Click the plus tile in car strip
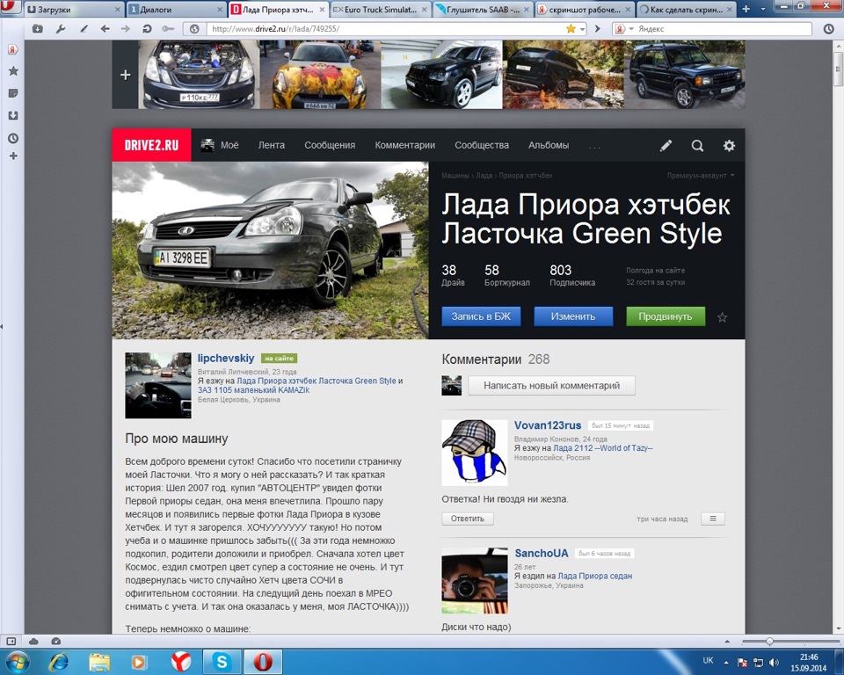844x675 pixels. pyautogui.click(x=125, y=75)
